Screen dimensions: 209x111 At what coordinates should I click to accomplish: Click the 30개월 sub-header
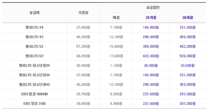click(x=188, y=18)
